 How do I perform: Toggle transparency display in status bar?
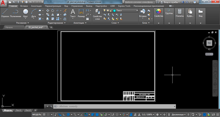click(x=97, y=114)
